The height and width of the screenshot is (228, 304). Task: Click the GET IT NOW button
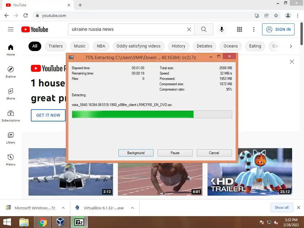click(48, 115)
